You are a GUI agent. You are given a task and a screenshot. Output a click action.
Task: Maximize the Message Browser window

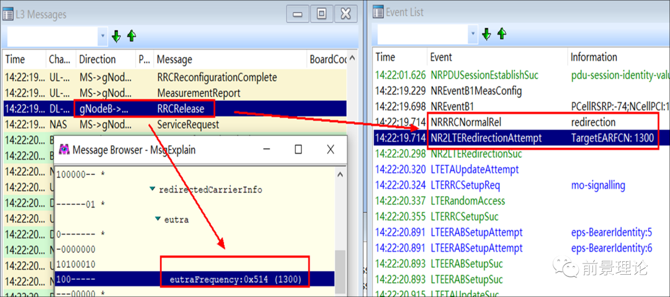point(298,149)
